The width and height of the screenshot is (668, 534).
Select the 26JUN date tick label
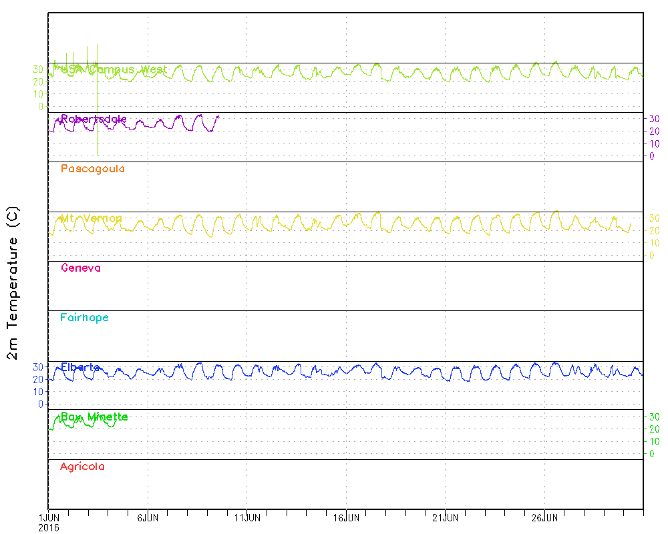point(544,517)
